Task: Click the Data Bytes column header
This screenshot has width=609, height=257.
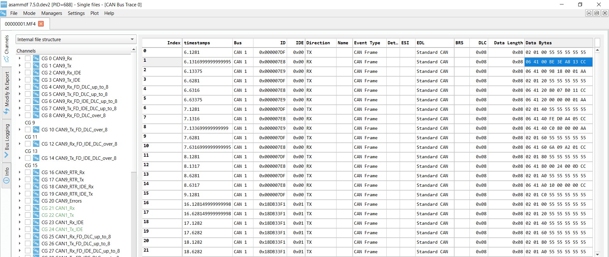Action: (x=558, y=43)
